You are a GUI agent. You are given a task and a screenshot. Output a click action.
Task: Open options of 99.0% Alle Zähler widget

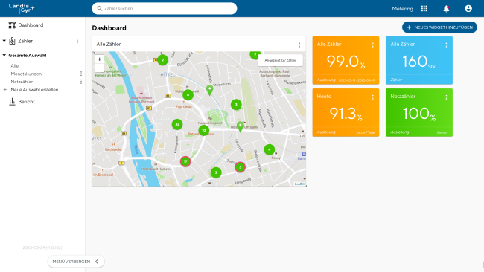pos(373,45)
